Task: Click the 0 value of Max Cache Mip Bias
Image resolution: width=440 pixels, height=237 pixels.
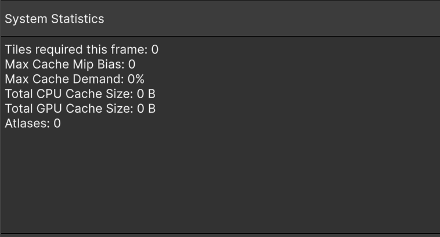Action: 132,64
